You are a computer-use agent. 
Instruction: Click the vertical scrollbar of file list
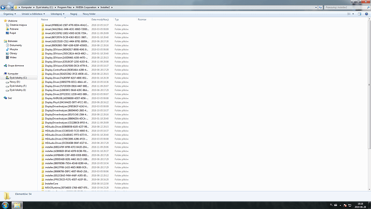pos(369,104)
